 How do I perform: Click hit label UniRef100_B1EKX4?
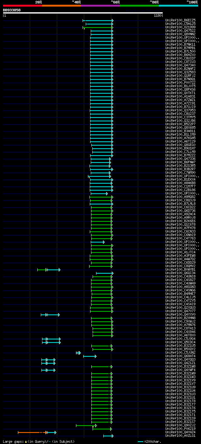[x=180, y=179]
